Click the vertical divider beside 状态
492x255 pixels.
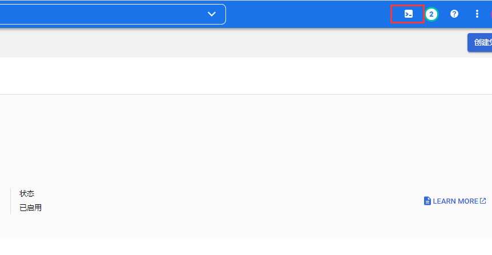coord(11,201)
